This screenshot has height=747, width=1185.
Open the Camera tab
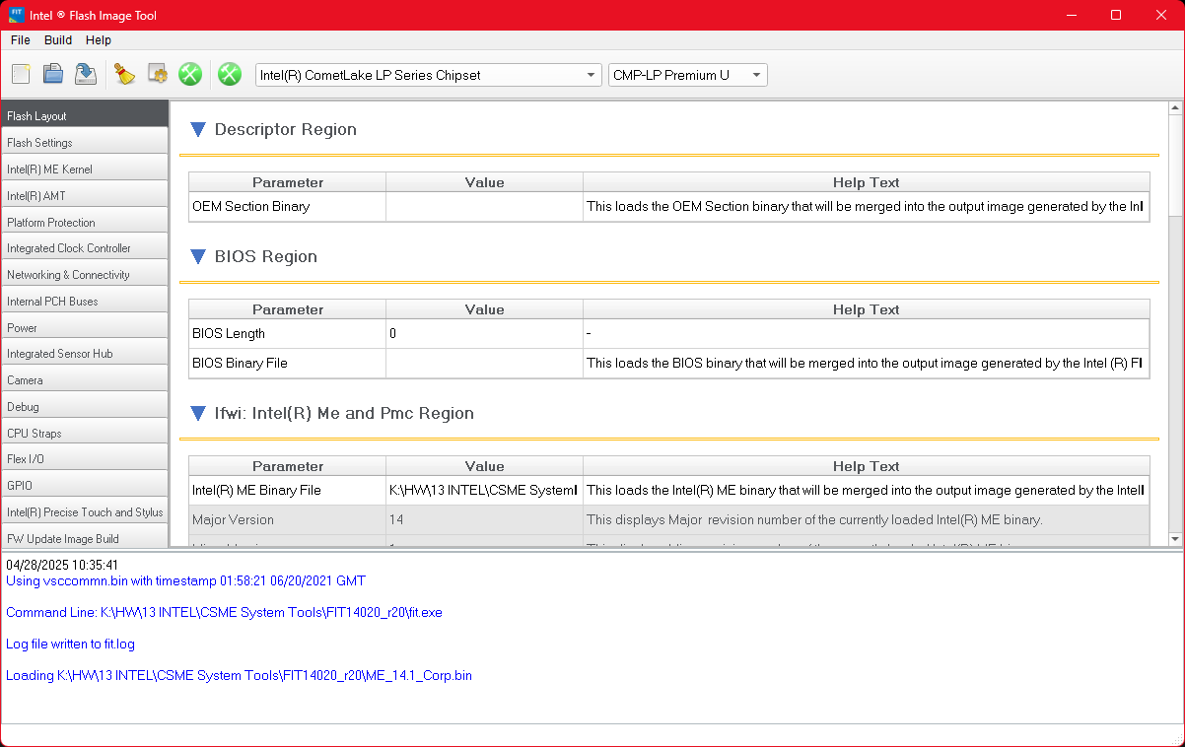tap(85, 379)
